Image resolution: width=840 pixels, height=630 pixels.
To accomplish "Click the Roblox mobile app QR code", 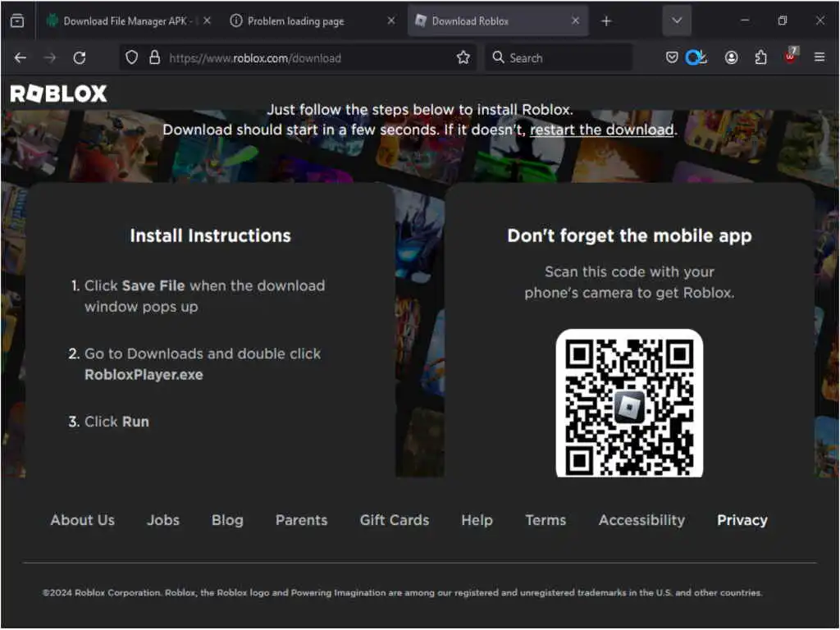I will (x=629, y=404).
